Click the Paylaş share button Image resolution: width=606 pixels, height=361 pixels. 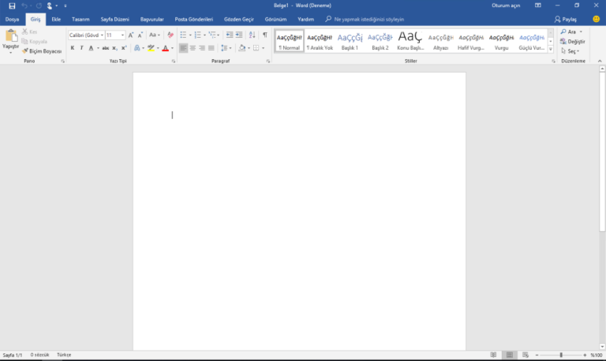click(x=566, y=19)
